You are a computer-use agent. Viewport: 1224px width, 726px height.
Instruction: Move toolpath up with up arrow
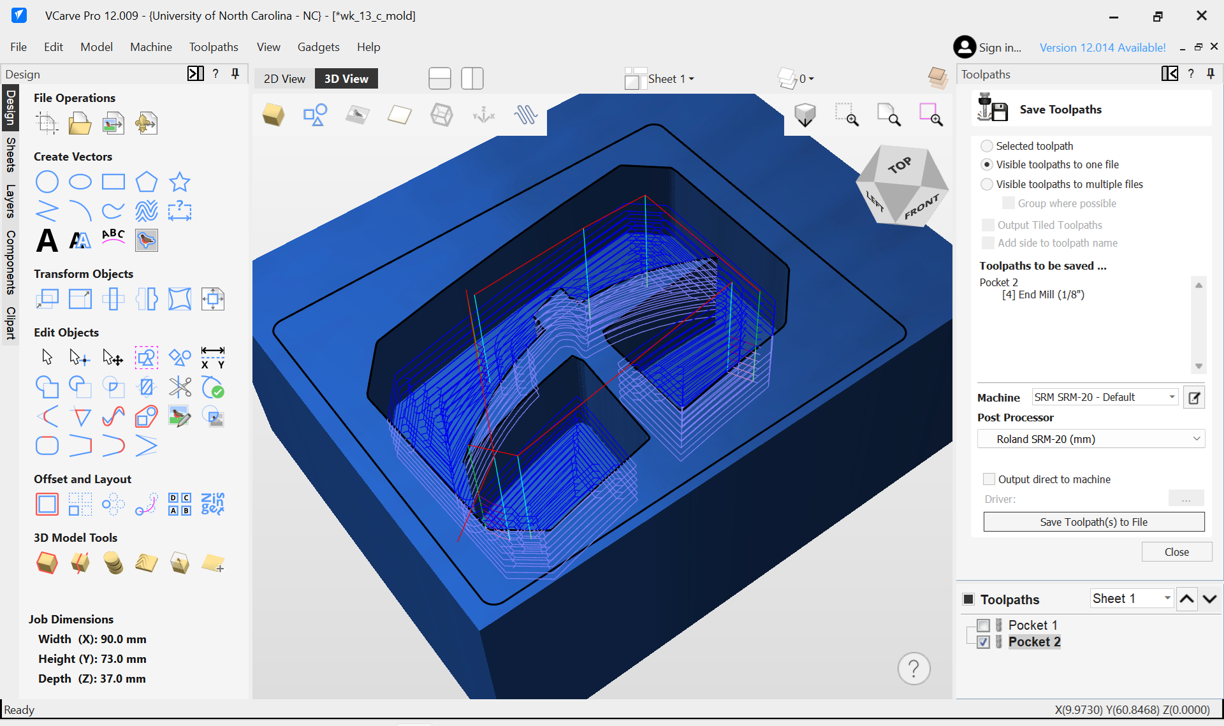(x=1186, y=599)
